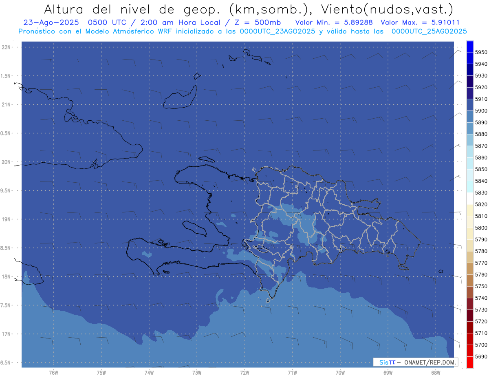The width and height of the screenshot is (489, 378).
Task: Click the "22N" latitude label
Action: coord(7,47)
